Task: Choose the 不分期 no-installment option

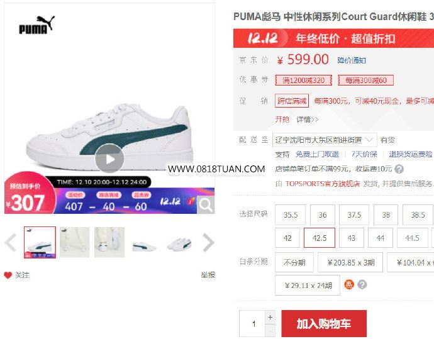Action: (x=294, y=262)
